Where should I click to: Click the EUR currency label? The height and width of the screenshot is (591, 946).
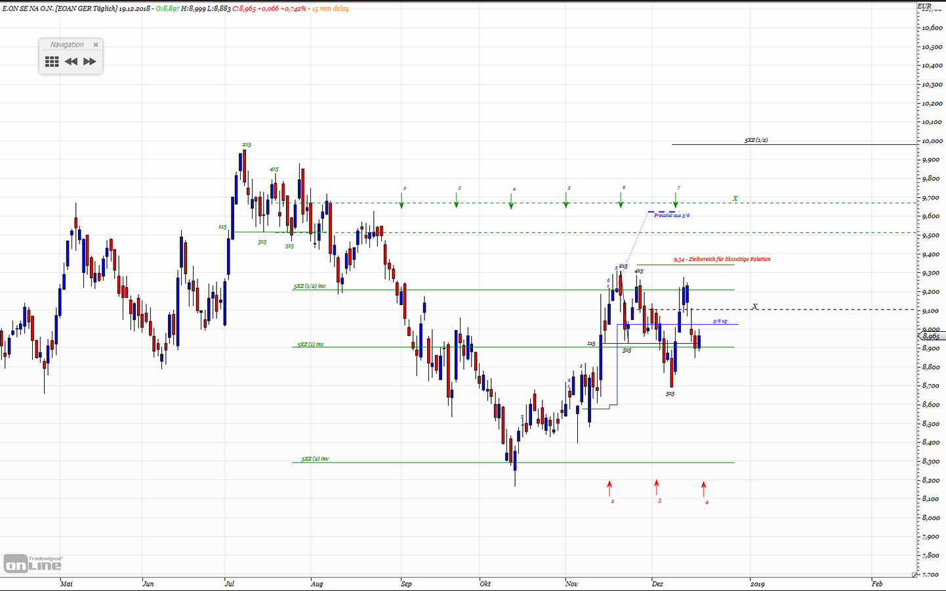924,6
